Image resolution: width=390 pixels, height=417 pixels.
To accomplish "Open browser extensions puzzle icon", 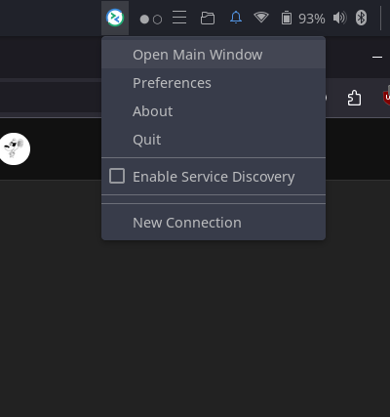I will (x=354, y=98).
